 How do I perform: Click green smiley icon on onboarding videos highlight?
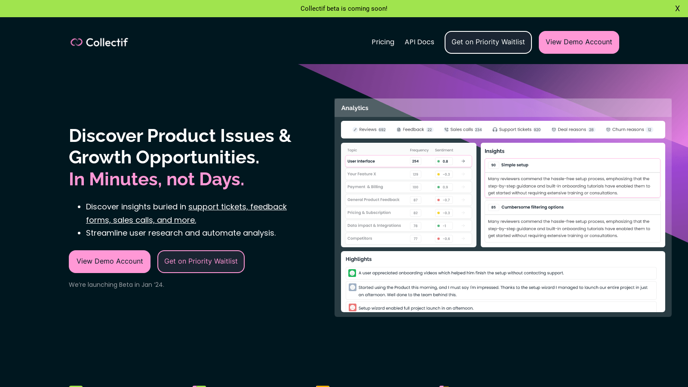(352, 273)
